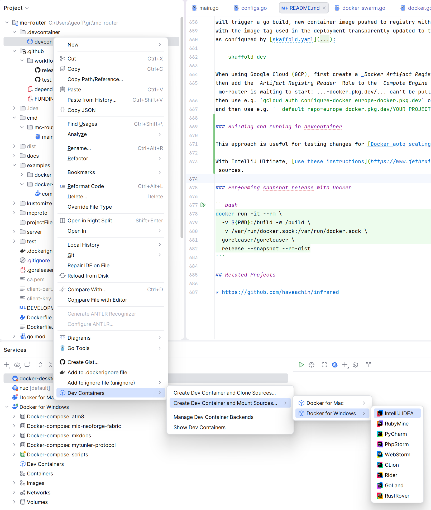Click the skaffold.yaml link in README
The height and width of the screenshot is (510, 431).
(293, 39)
